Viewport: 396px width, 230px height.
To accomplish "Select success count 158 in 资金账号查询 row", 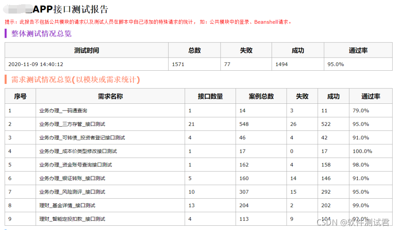I will [x=326, y=165].
